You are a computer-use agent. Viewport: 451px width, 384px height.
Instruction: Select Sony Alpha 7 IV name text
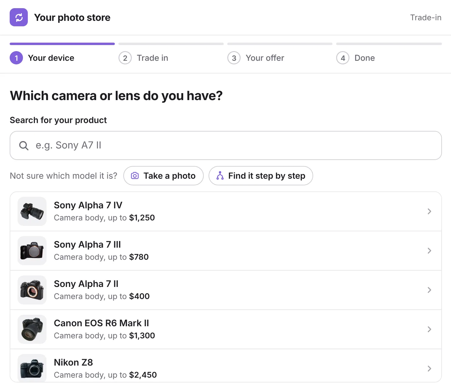click(x=88, y=205)
